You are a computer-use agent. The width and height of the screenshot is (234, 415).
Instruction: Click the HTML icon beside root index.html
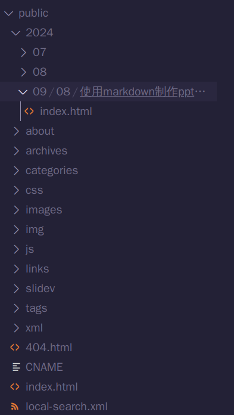pyautogui.click(x=15, y=387)
